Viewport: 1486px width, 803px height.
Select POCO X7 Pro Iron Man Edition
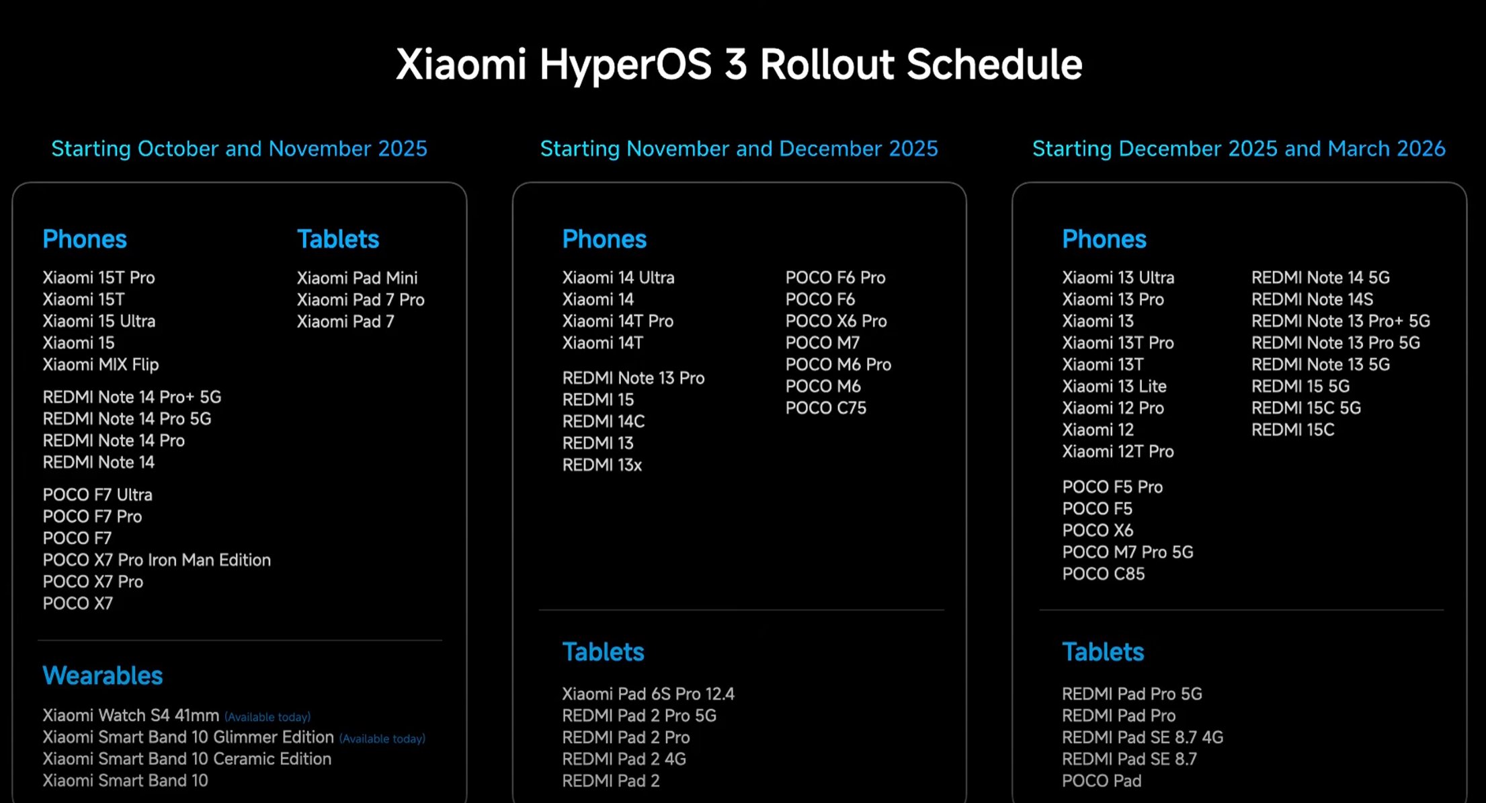click(x=157, y=560)
